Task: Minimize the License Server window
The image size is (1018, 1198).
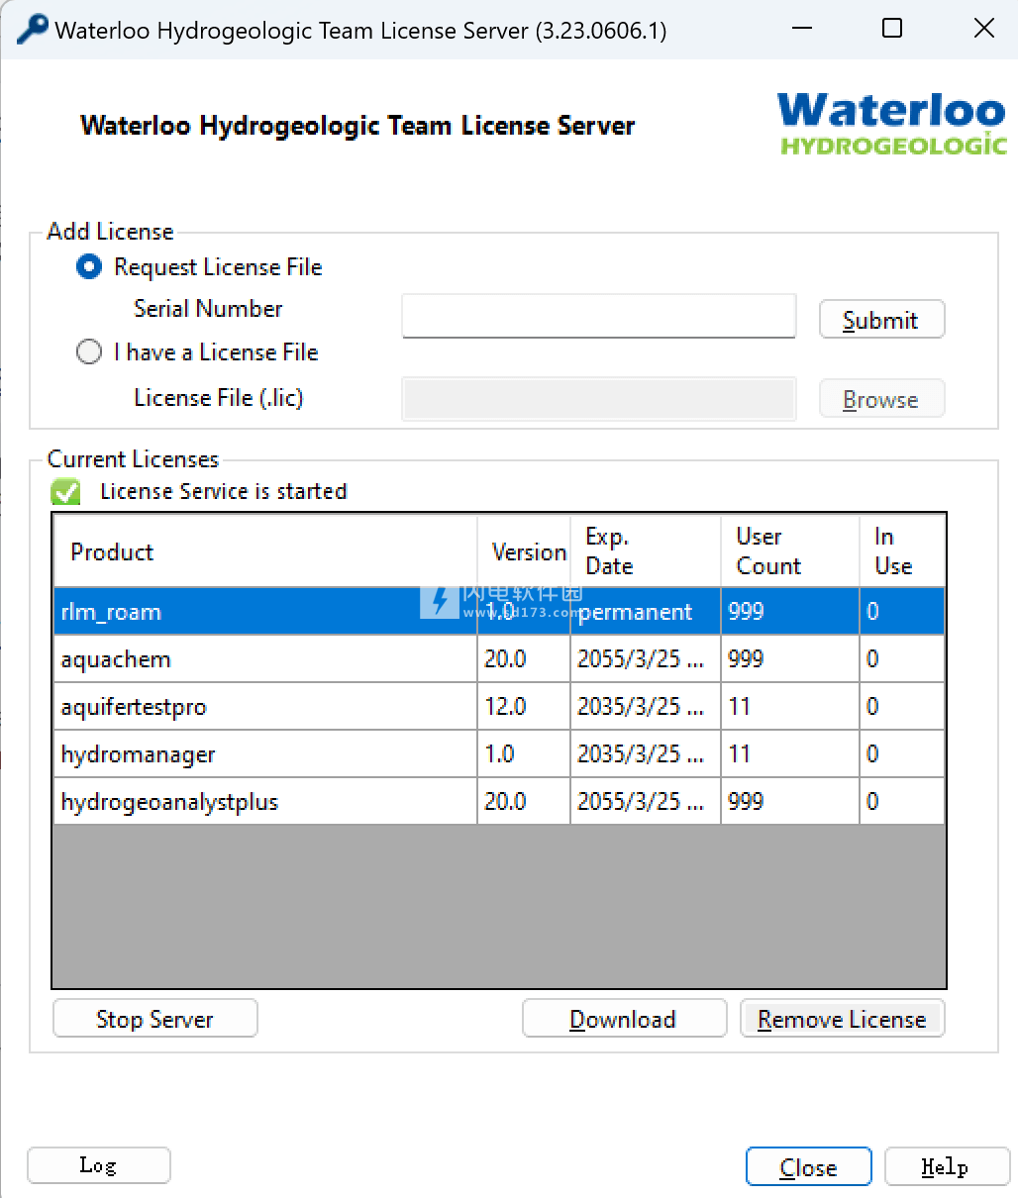Action: point(800,28)
